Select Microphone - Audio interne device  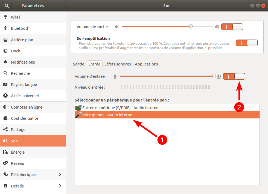[167, 115]
